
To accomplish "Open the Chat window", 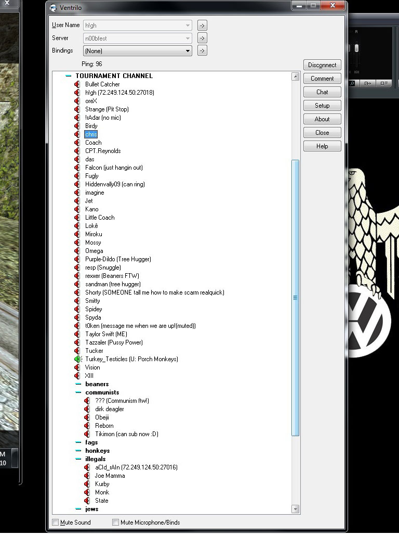I will click(x=322, y=92).
